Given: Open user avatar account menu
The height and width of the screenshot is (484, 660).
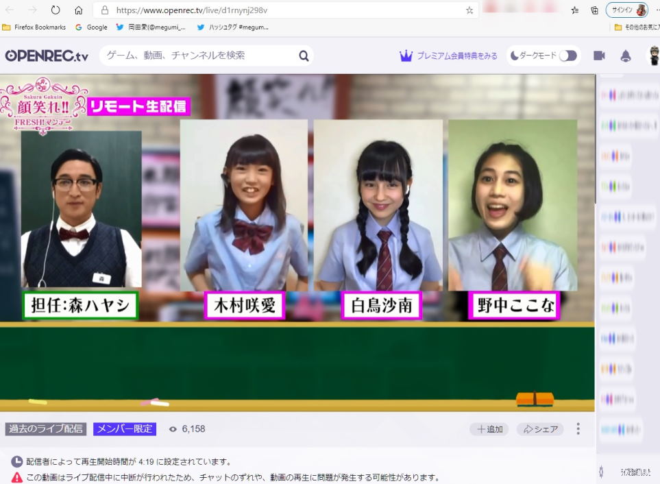Looking at the screenshot, I should point(654,56).
